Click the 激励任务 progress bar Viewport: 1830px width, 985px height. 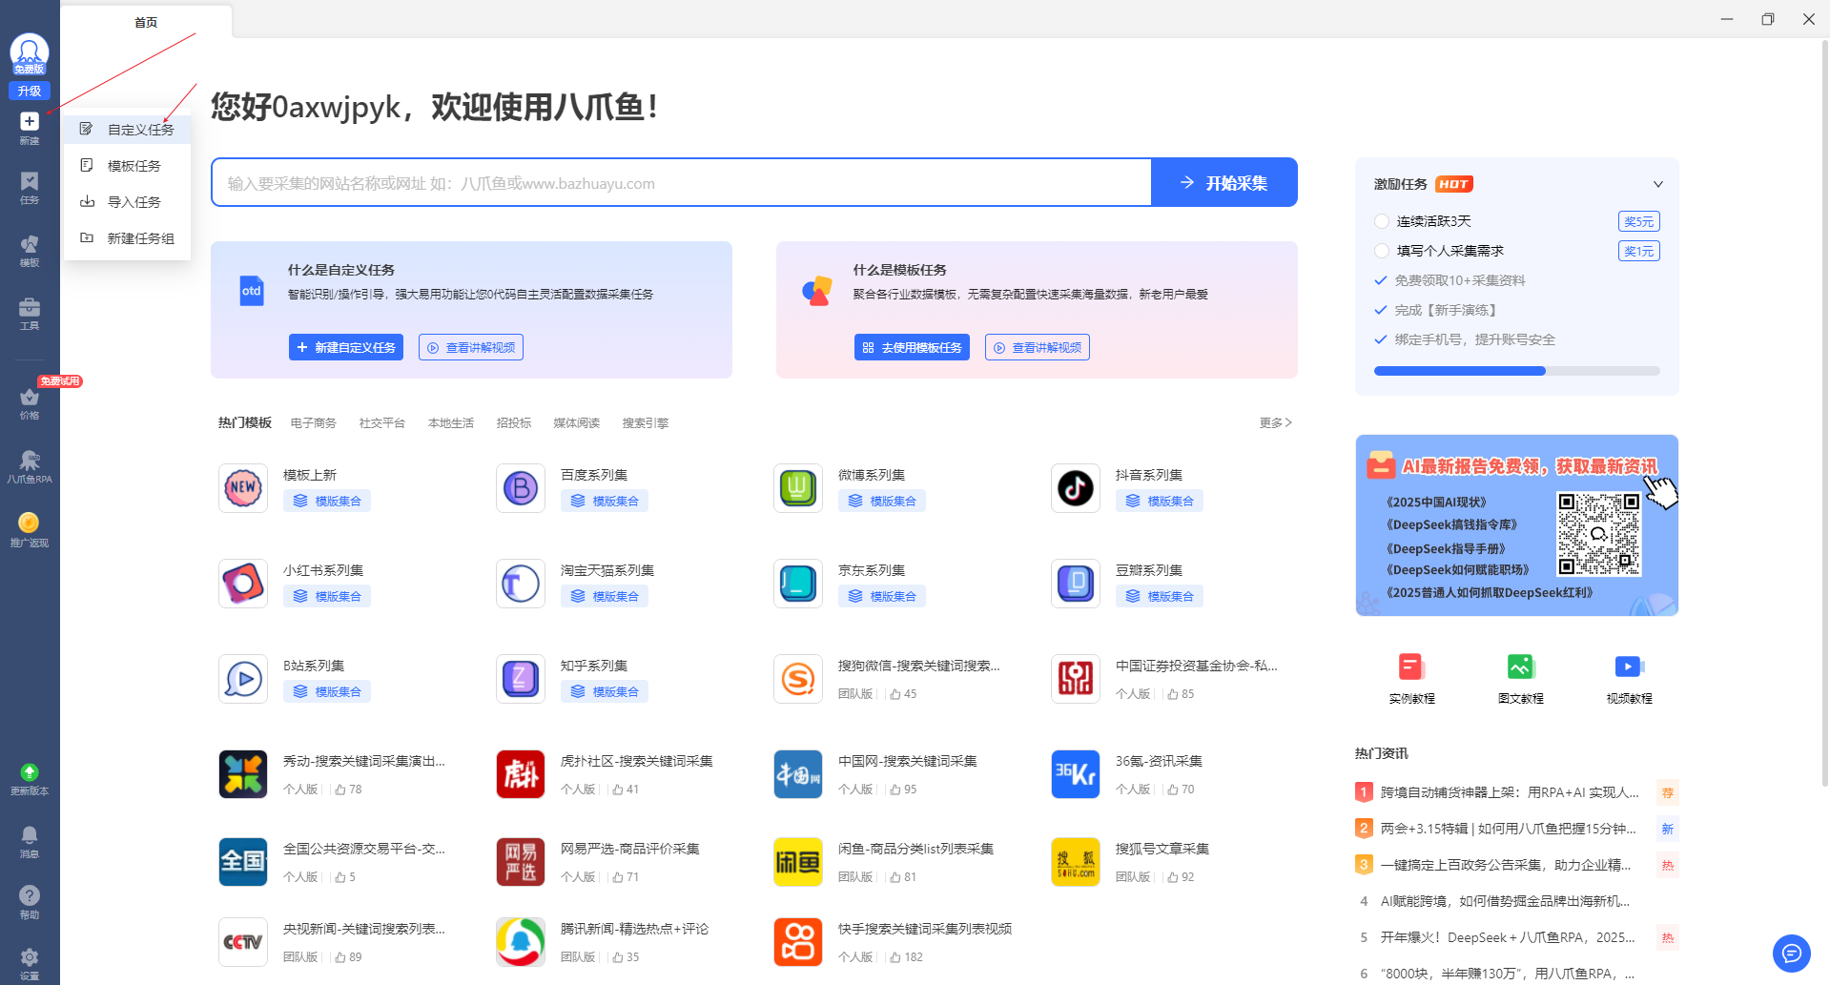tap(1517, 371)
